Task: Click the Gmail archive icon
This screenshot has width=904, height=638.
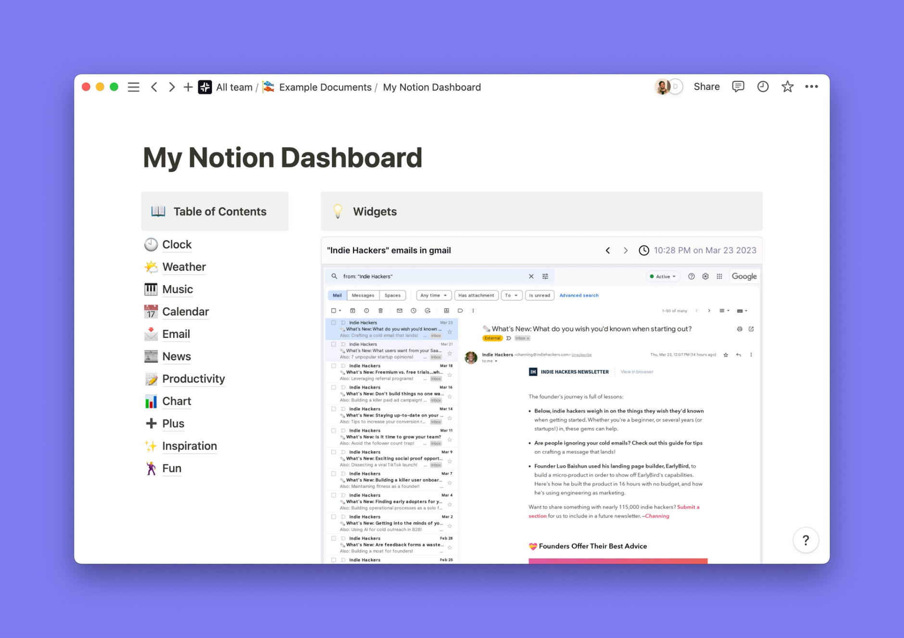Action: click(x=352, y=311)
